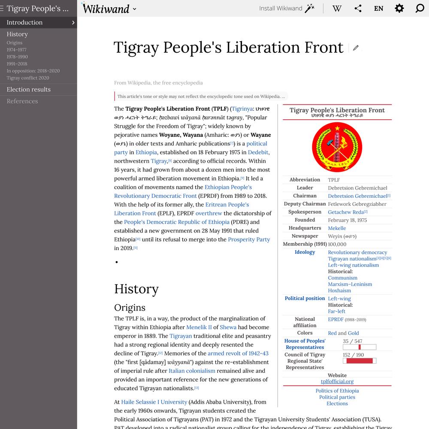The height and width of the screenshot is (429, 429).
Task: Go to Election results in sidebar
Action: [x=29, y=90]
